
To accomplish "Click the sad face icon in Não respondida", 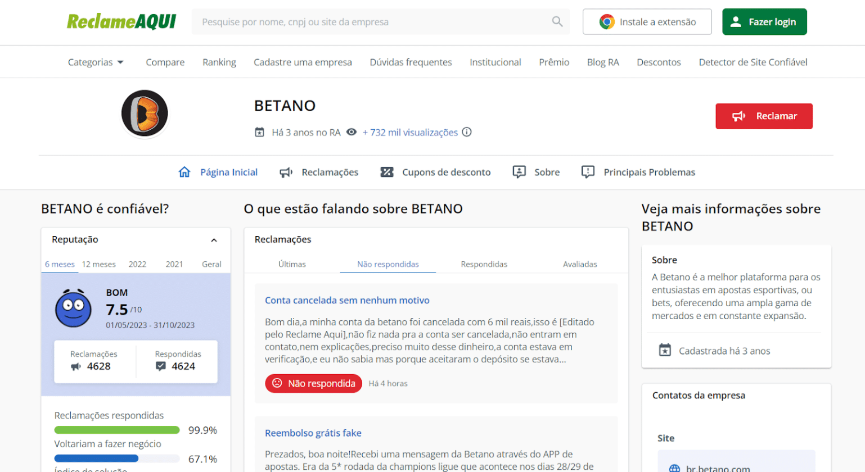I will [x=277, y=383].
